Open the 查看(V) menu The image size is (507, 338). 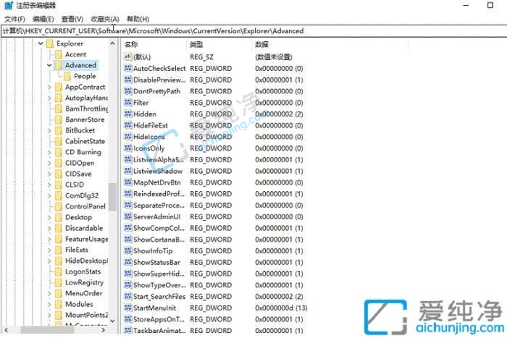72,19
